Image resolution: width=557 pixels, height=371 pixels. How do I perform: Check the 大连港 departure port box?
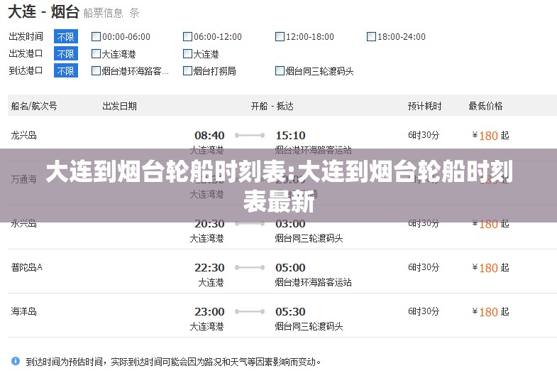[187, 54]
